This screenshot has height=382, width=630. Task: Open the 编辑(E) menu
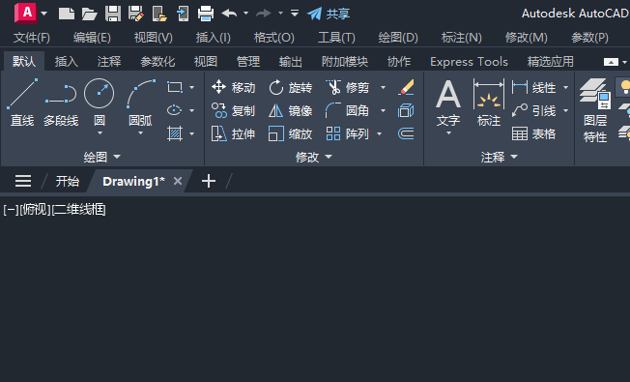tap(92, 38)
